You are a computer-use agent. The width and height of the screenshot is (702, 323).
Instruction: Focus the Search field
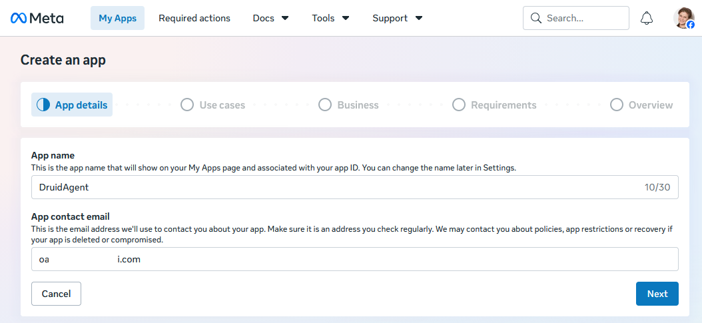point(575,18)
